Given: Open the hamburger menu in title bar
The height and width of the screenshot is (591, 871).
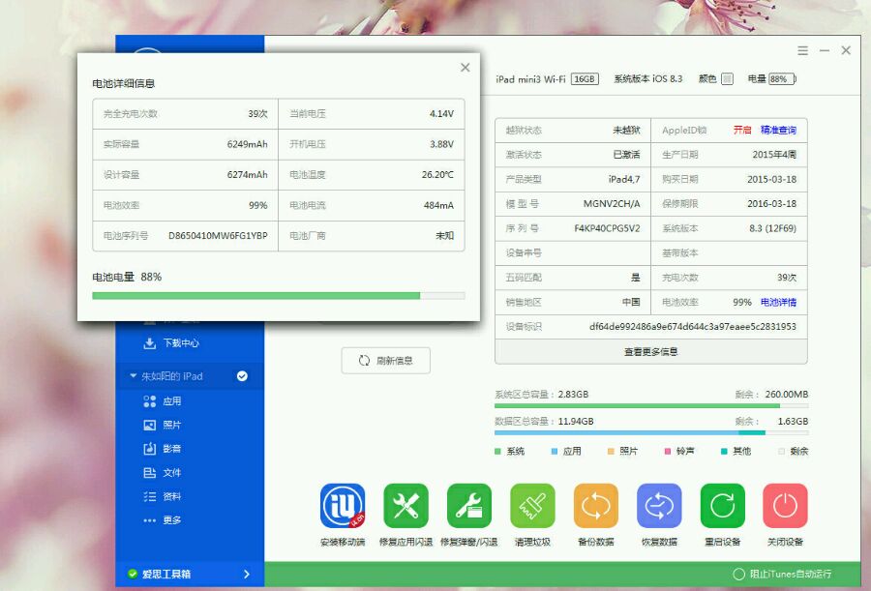Looking at the screenshot, I should (x=802, y=50).
